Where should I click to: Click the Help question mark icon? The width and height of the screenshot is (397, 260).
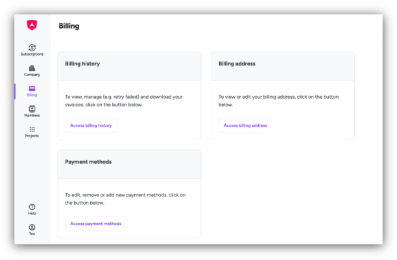tap(32, 207)
